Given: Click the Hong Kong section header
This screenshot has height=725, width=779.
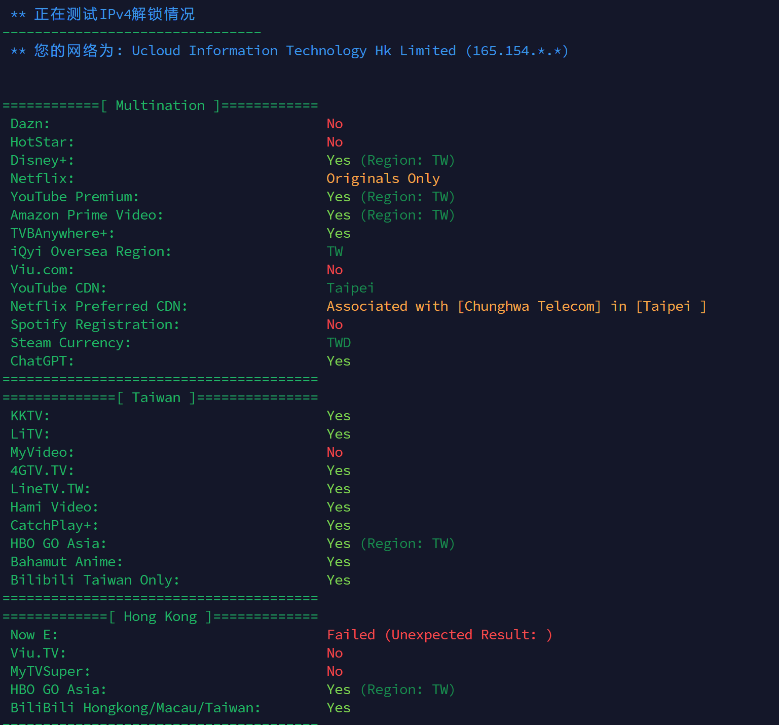Looking at the screenshot, I should pos(160,617).
